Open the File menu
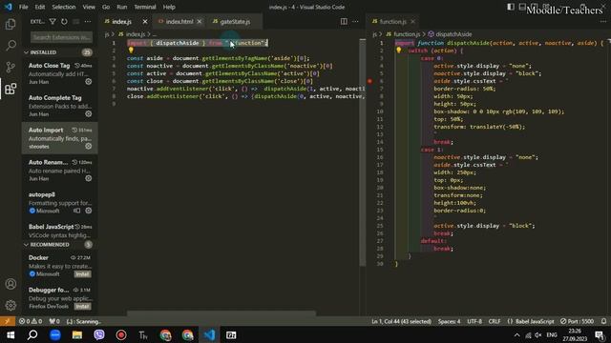The width and height of the screenshot is (611, 343). pyautogui.click(x=23, y=7)
